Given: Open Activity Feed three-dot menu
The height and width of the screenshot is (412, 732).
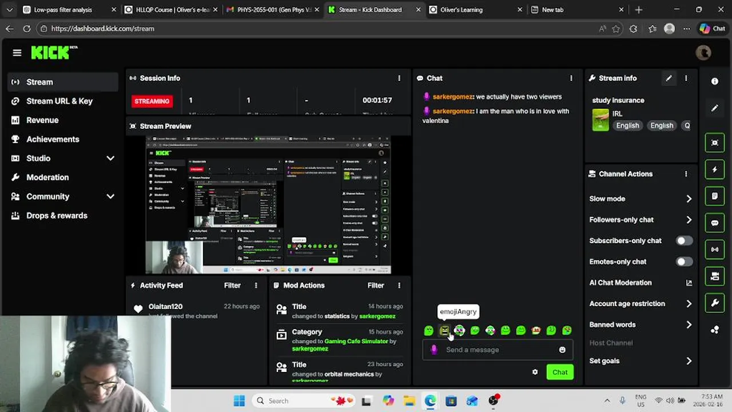Looking at the screenshot, I should [x=256, y=285].
